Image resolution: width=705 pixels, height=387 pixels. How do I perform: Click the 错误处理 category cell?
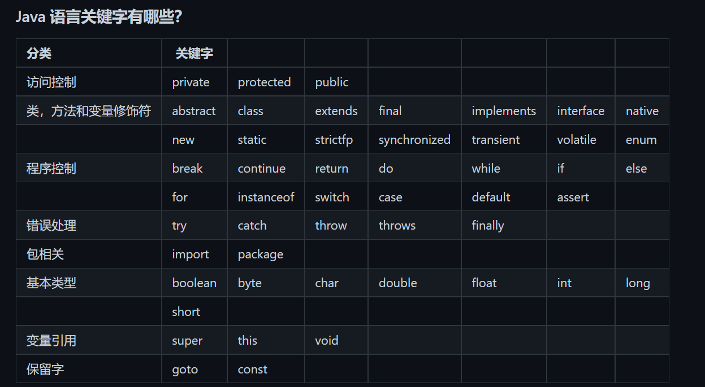point(51,226)
